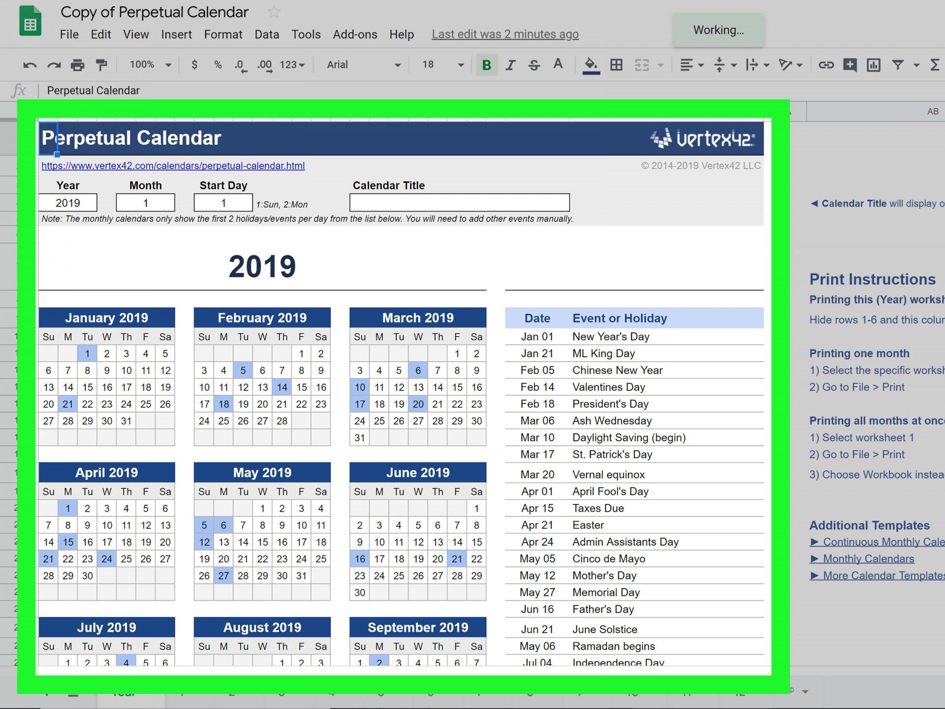Click the bold formatting icon
Viewport: 945px width, 709px height.
point(484,65)
